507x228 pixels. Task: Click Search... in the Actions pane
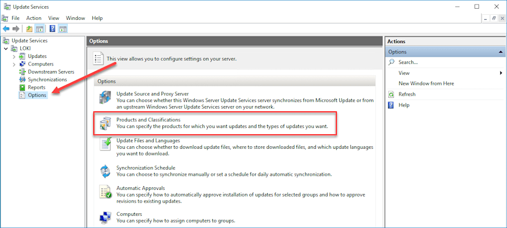[x=408, y=62]
